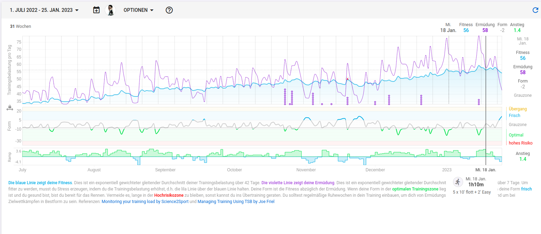Viewport: 541px width, 234px height.
Task: Open the OPTIONEN dropdown menu
Action: coord(139,10)
